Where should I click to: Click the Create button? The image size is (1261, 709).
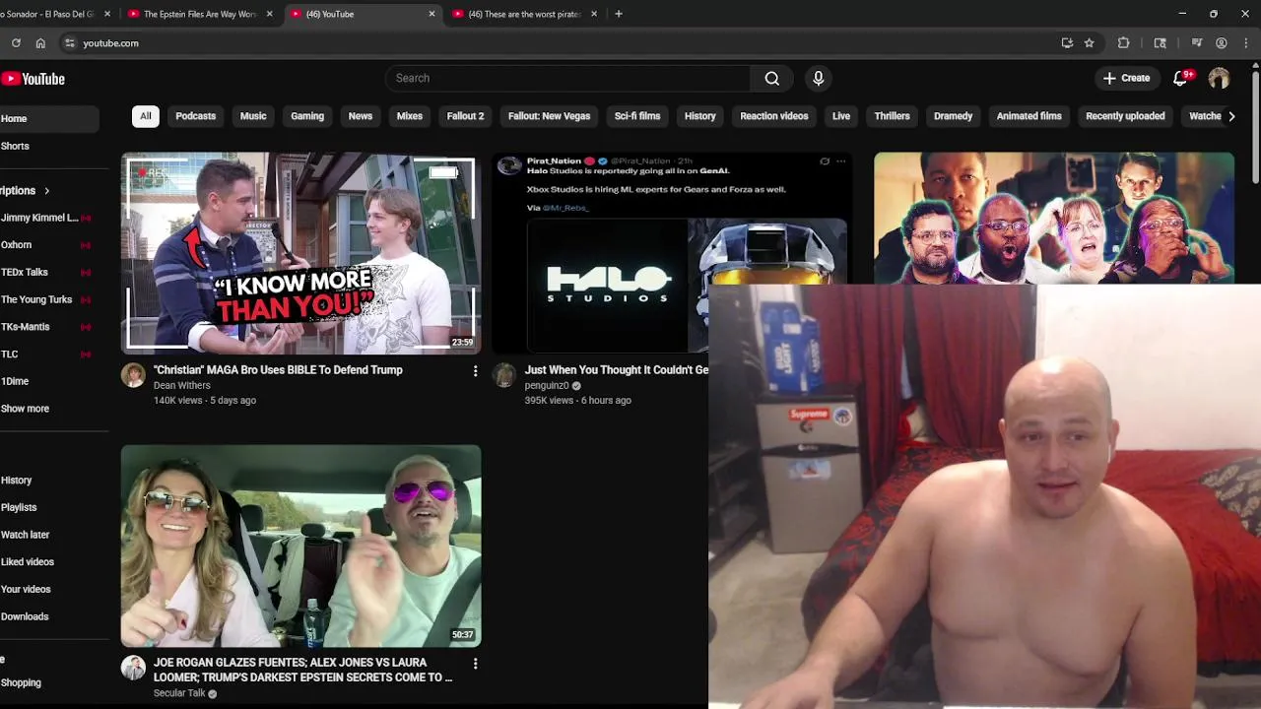tap(1126, 79)
